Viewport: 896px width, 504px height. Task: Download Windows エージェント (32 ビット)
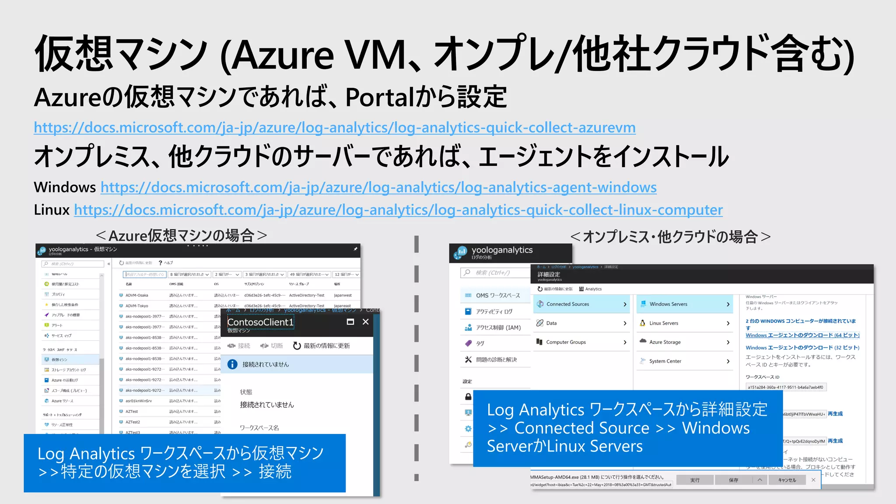coord(802,348)
